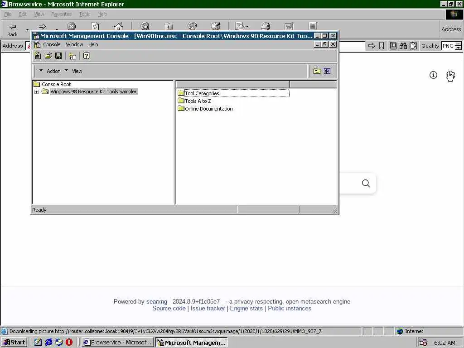This screenshot has height=348, width=464.
Task: Click the Search icon in Internet Explorer toolbar
Action: 145,27
